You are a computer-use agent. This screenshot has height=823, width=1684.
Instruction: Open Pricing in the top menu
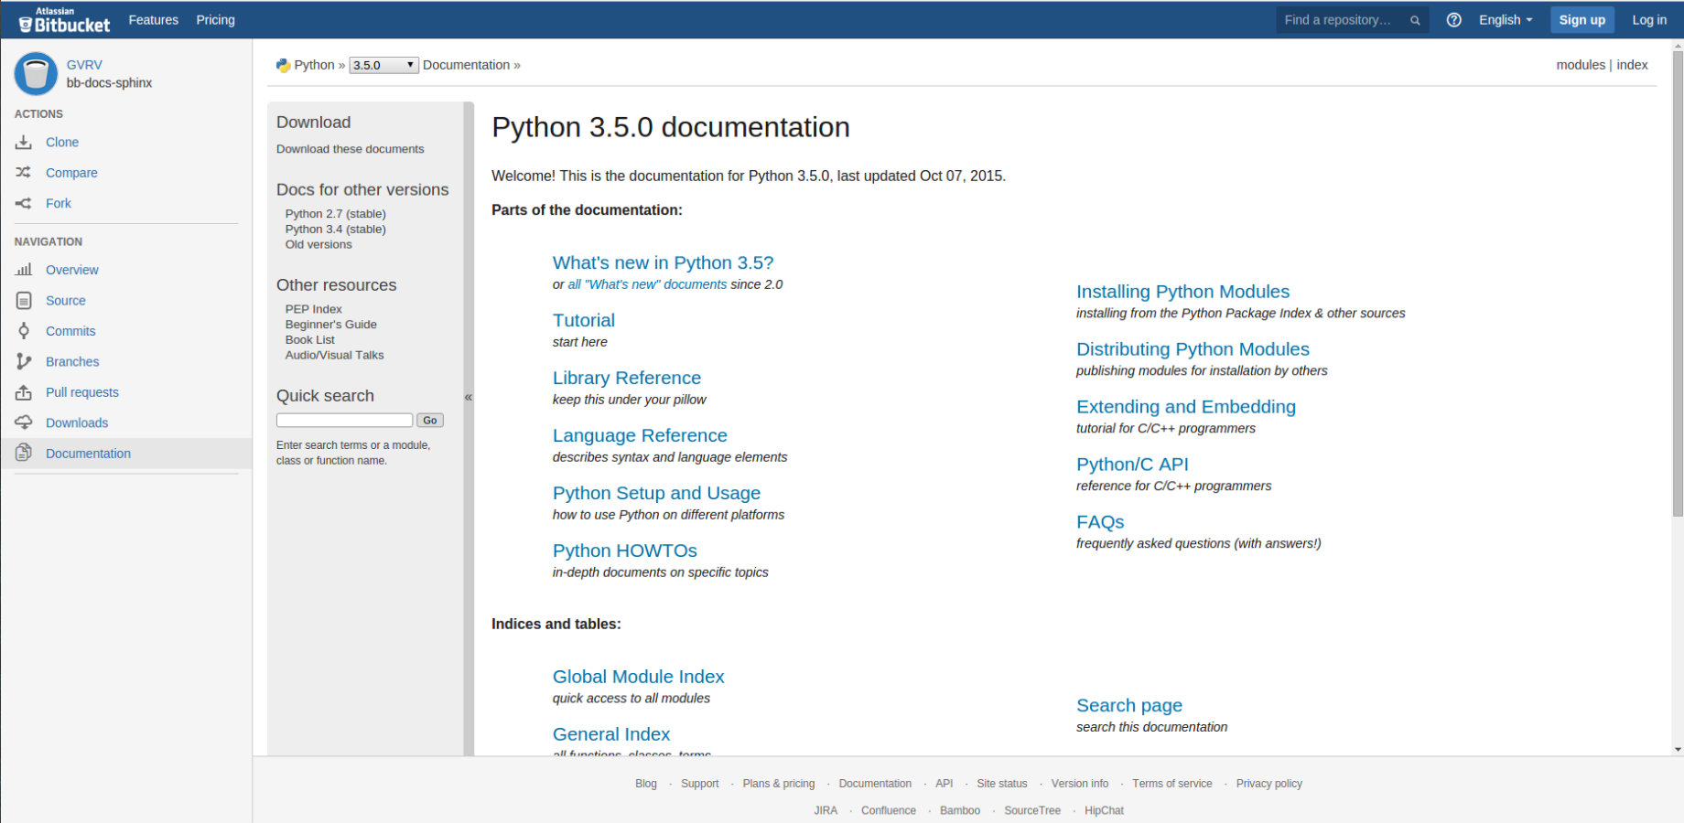pyautogui.click(x=216, y=19)
